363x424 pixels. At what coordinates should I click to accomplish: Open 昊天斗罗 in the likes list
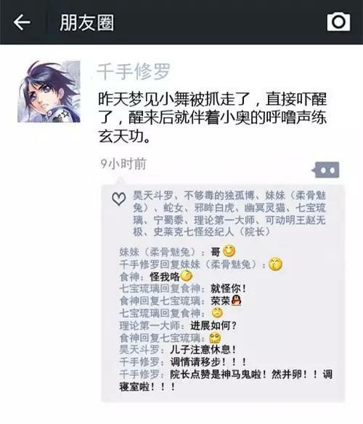click(x=152, y=195)
